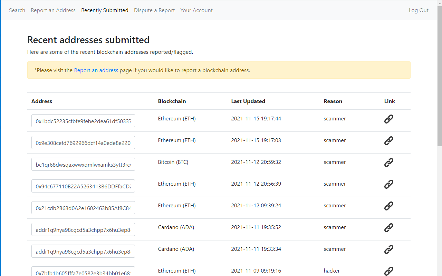Select Cardano address field dated 19:33:34
The height and width of the screenshot is (276, 442).
(83, 252)
